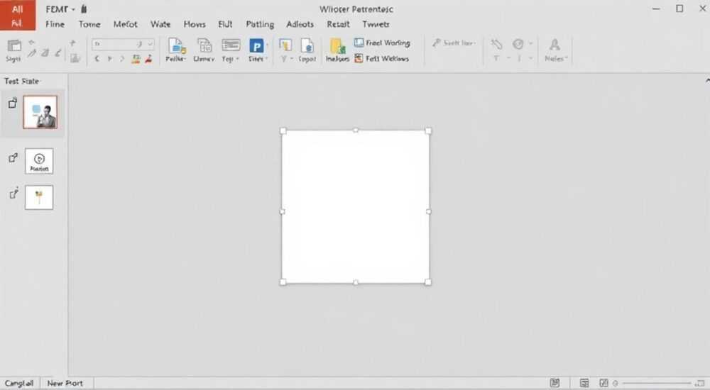The width and height of the screenshot is (710, 390).
Task: Open the font selection combo box
Action: 123,44
